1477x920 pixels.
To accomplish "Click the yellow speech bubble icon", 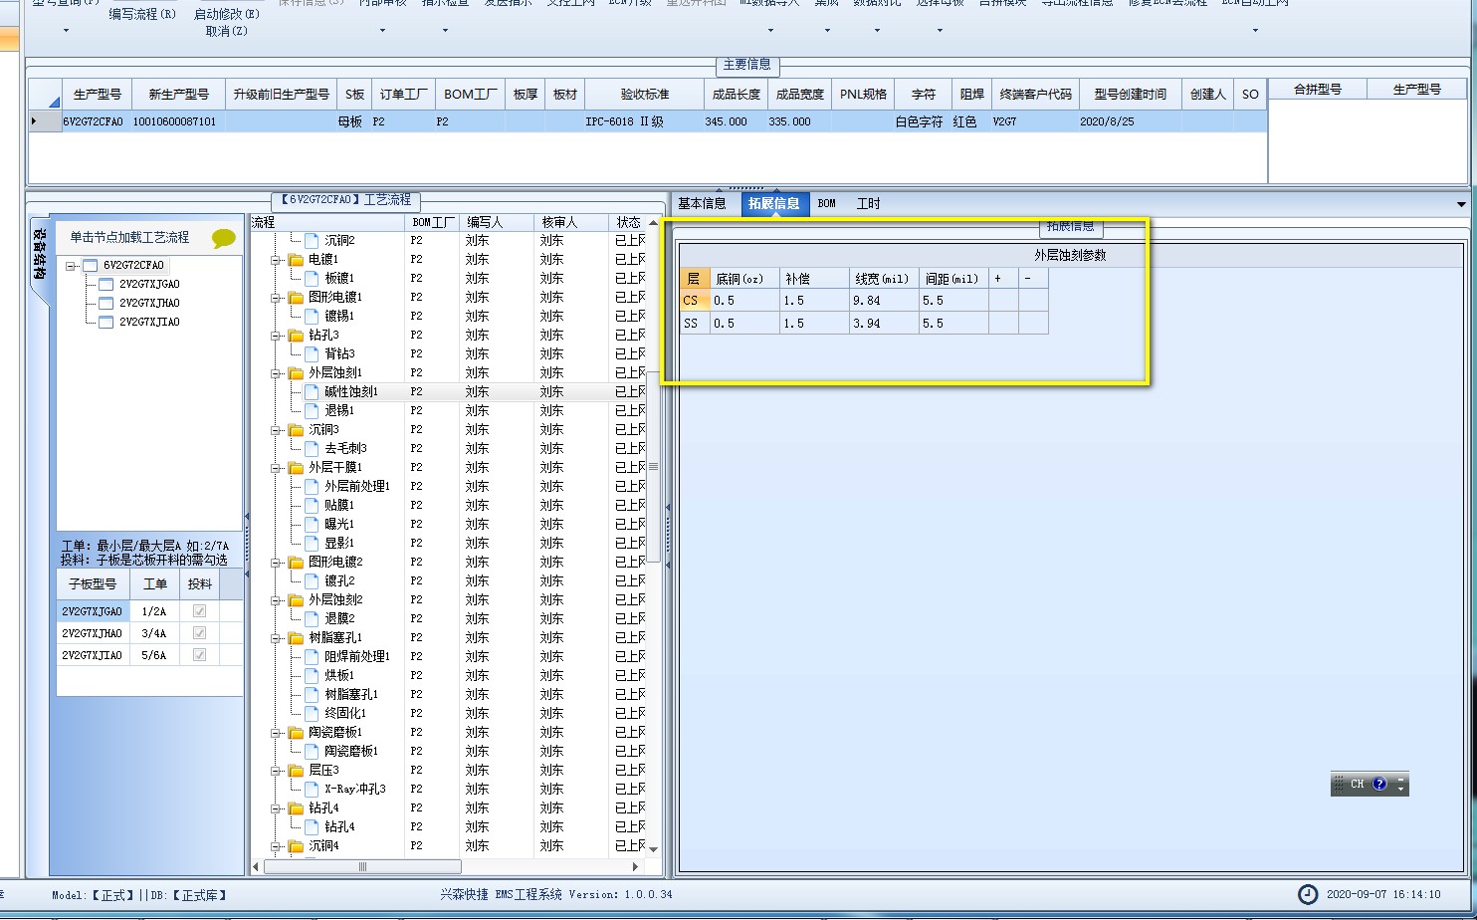I will pyautogui.click(x=224, y=238).
